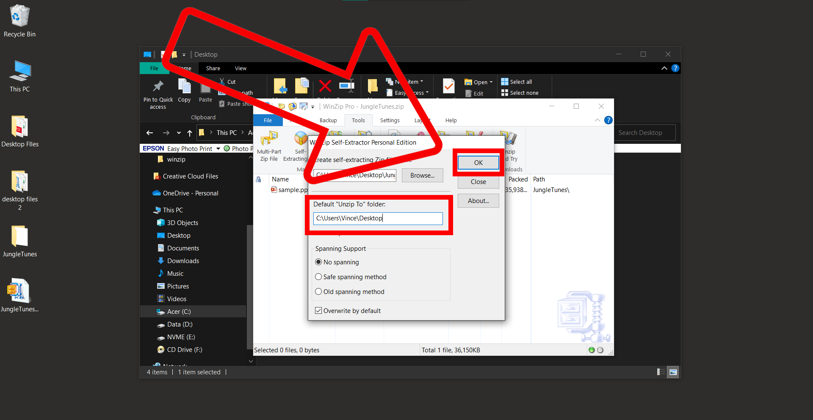
Task: Click the Copy icon in Explorer ribbon
Action: 184,90
